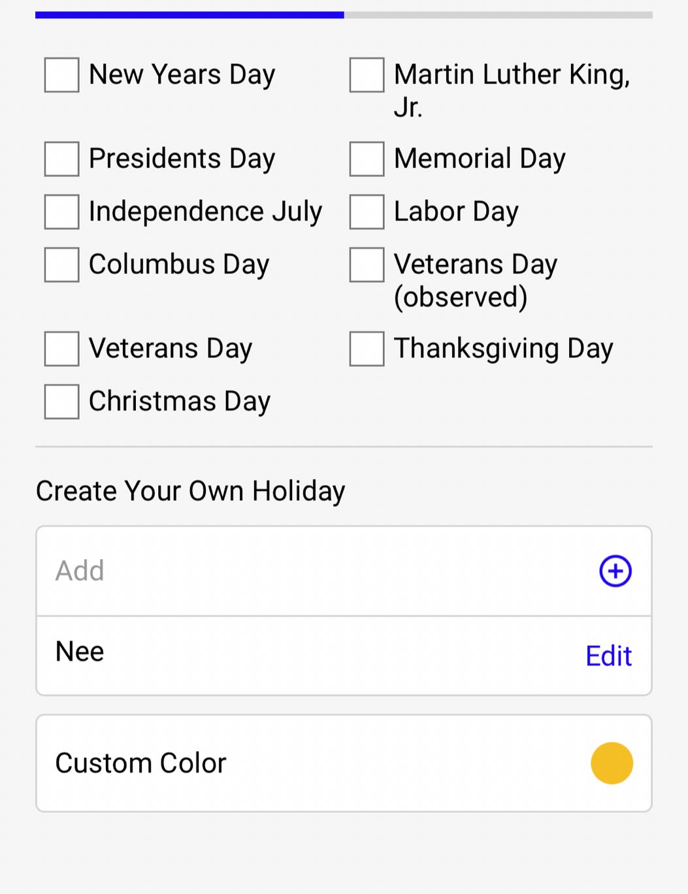
Task: Tap the Nee custom holiday entry
Action: pyautogui.click(x=80, y=652)
